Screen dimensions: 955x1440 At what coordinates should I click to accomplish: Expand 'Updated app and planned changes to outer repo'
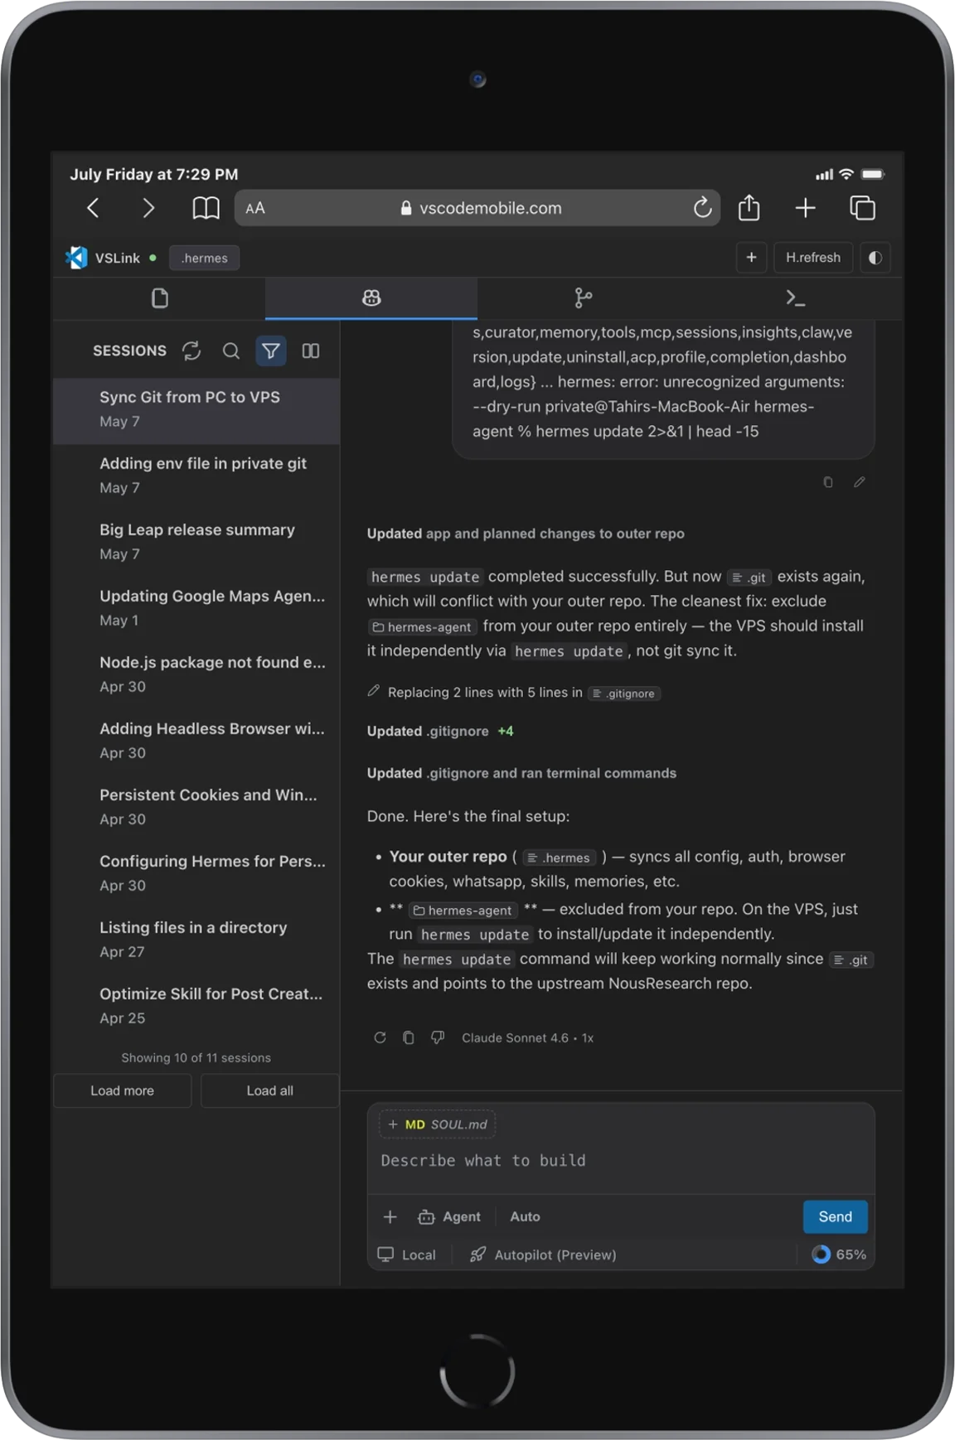click(526, 534)
